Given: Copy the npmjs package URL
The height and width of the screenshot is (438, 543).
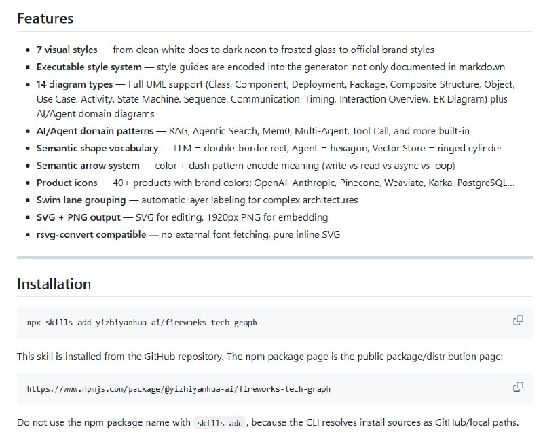Looking at the screenshot, I should [518, 387].
